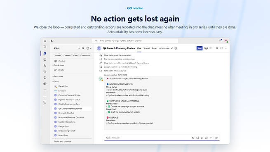Switch to the Shared tab
270x152 pixels.
tap(146, 48)
